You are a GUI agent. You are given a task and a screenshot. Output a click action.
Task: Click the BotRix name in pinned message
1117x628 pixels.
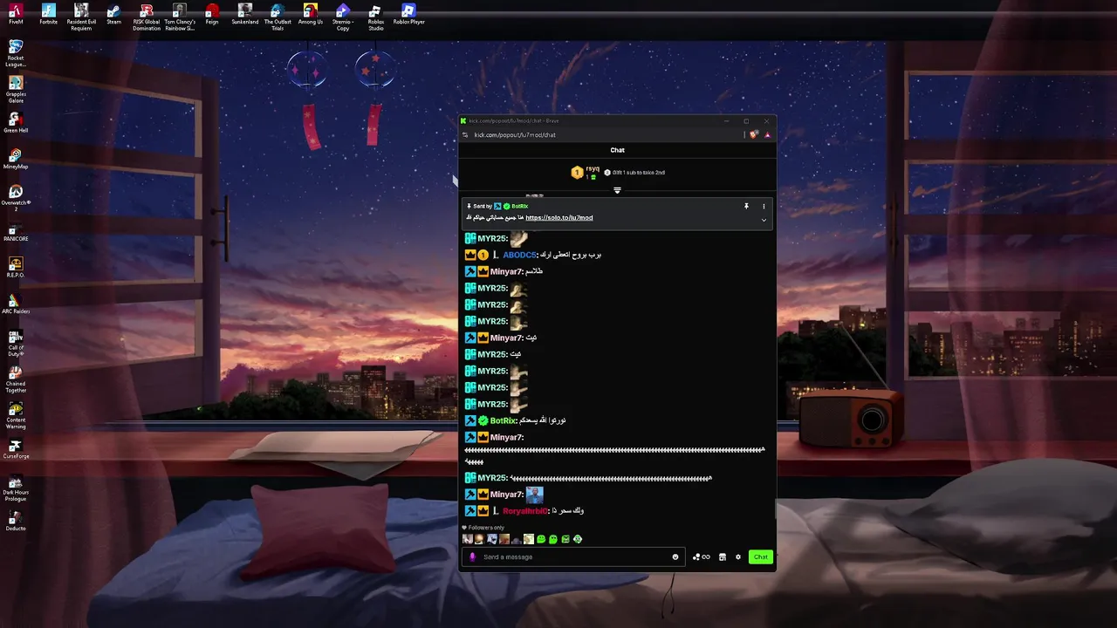pyautogui.click(x=520, y=207)
